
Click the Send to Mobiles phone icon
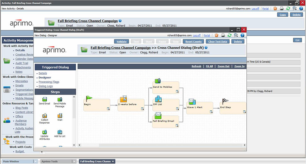[158, 80]
